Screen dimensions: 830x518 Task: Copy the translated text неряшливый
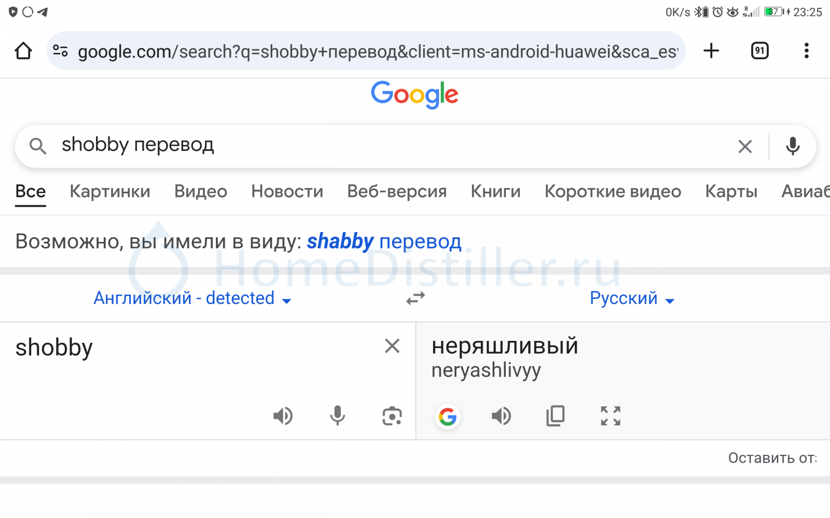[x=556, y=416]
